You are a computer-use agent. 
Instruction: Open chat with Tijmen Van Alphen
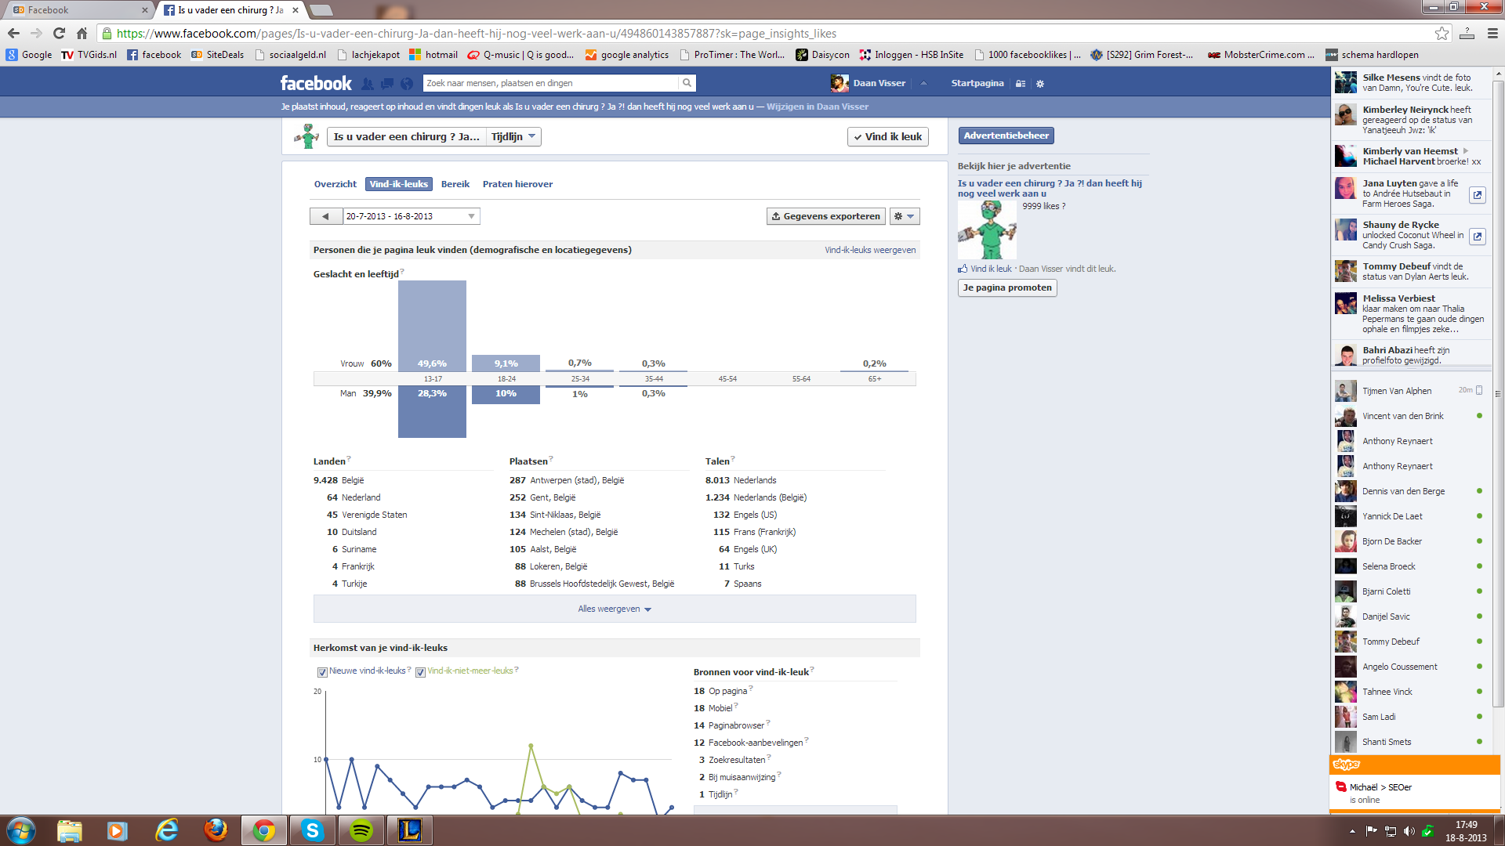1409,391
